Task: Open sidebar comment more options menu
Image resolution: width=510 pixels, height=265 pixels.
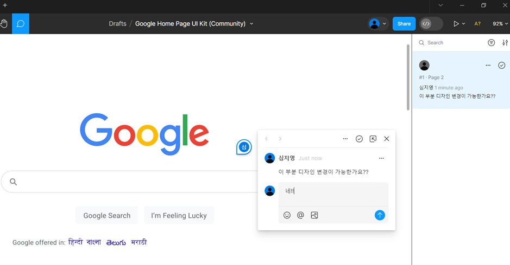Action: [x=488, y=65]
